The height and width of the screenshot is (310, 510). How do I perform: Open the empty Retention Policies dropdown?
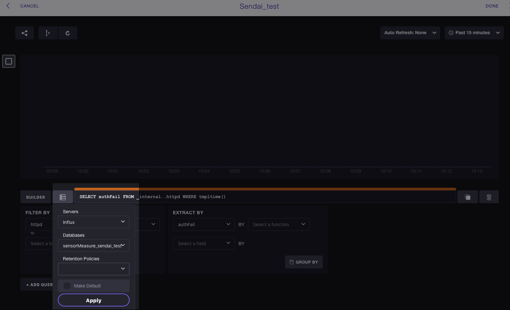[x=94, y=269]
